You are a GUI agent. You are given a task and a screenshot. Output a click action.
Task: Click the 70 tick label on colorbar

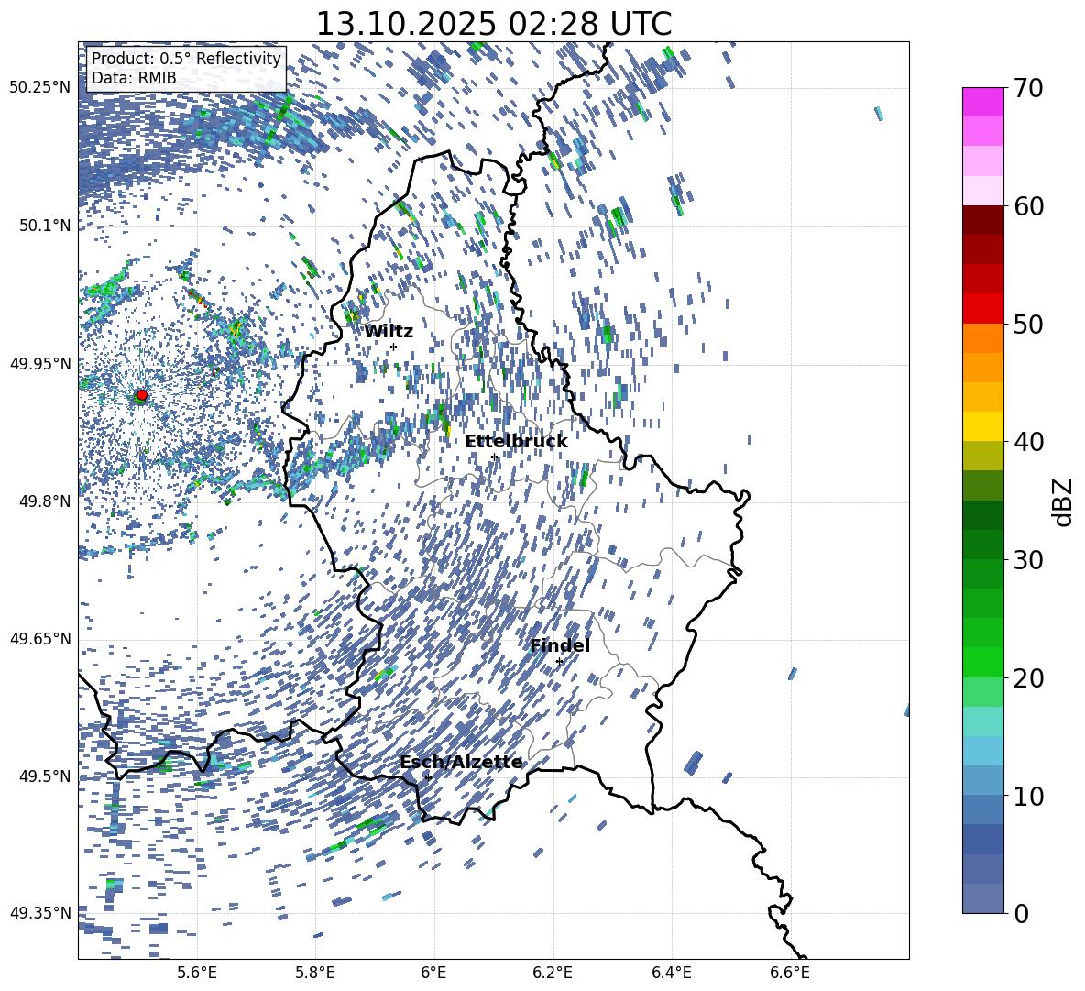pyautogui.click(x=1030, y=89)
